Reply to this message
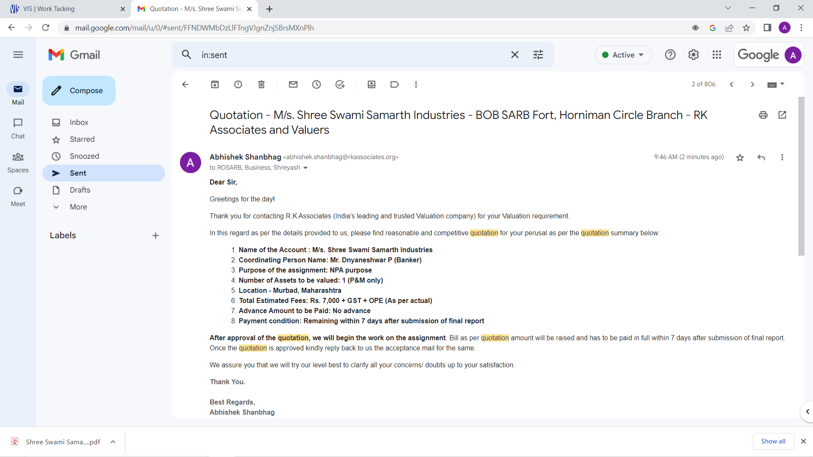The image size is (813, 457). pyautogui.click(x=761, y=157)
